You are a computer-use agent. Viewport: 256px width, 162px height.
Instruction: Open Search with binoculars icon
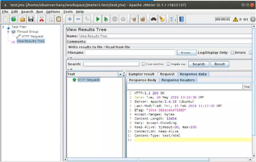click(x=153, y=19)
